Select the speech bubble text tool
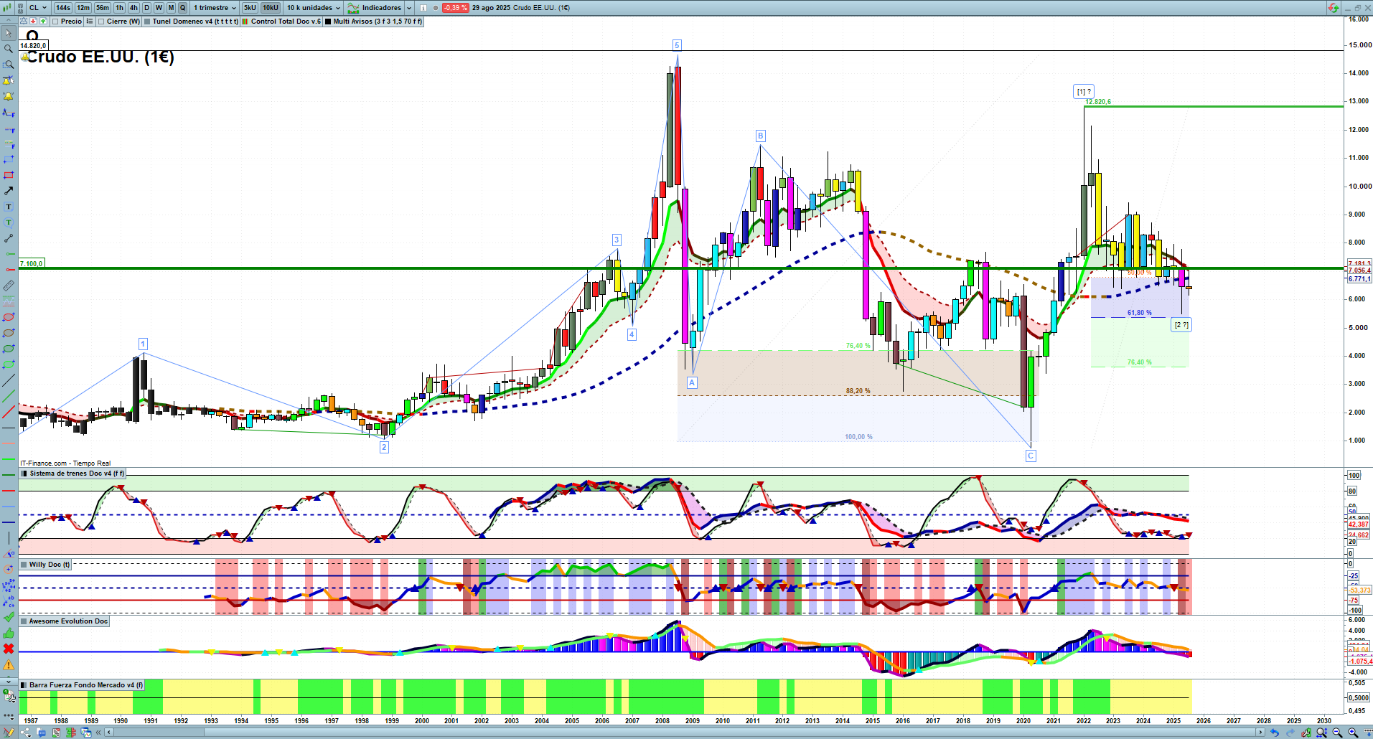This screenshot has width=1373, height=739. (x=9, y=222)
